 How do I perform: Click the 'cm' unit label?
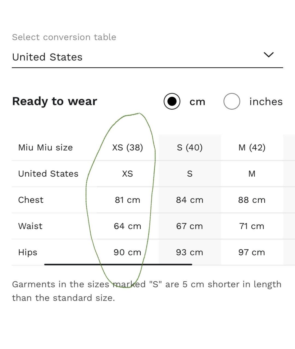tap(197, 102)
